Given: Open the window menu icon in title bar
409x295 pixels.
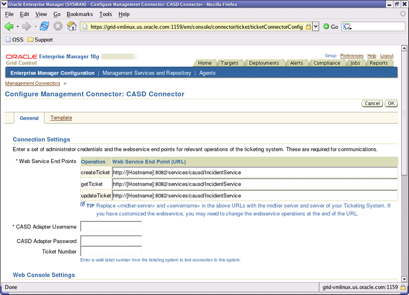Looking at the screenshot, I should [x=4, y=4].
